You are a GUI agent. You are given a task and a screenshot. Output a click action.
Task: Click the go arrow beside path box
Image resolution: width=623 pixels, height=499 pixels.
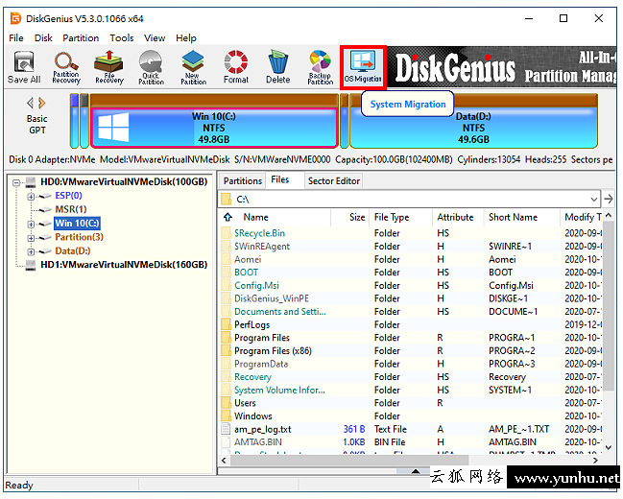[x=609, y=199]
